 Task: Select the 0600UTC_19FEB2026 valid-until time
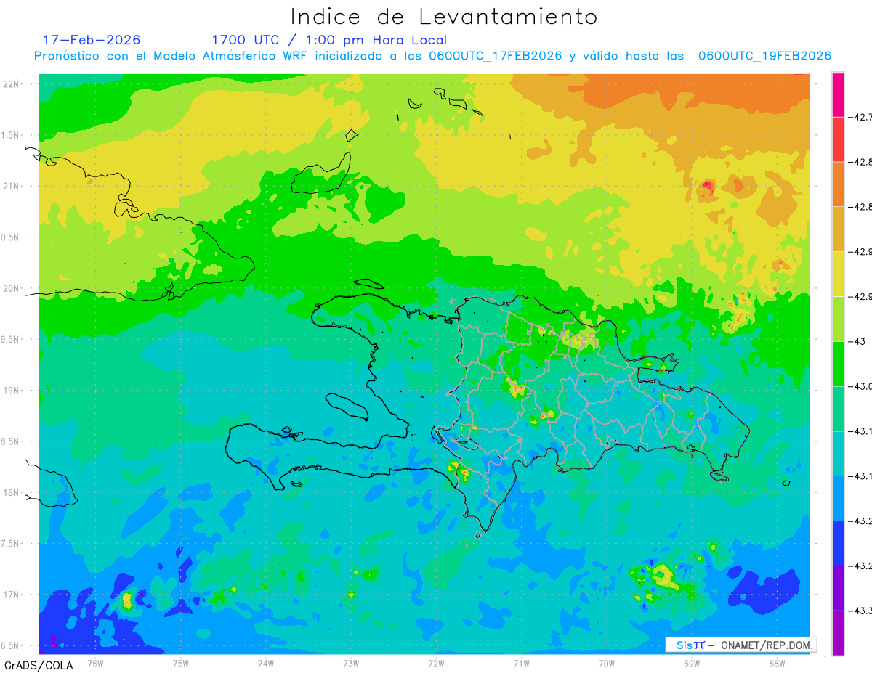765,56
